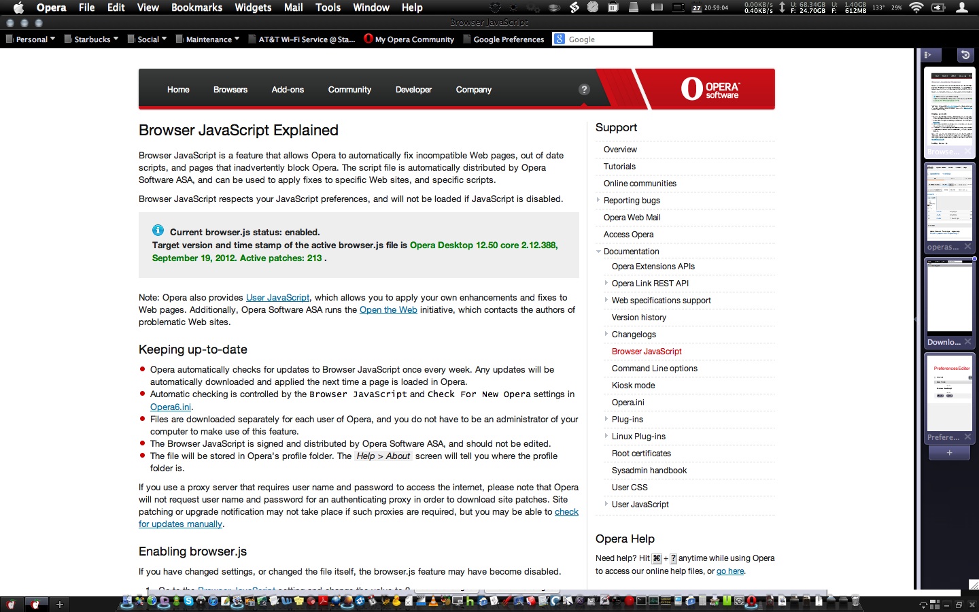Open the Starbucks bookmarks folder dropdown
Image resolution: width=979 pixels, height=612 pixels.
[91, 39]
